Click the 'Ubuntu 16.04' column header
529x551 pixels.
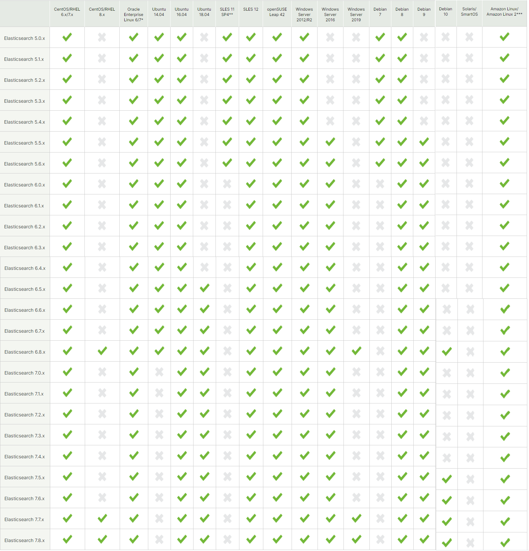pos(182,12)
